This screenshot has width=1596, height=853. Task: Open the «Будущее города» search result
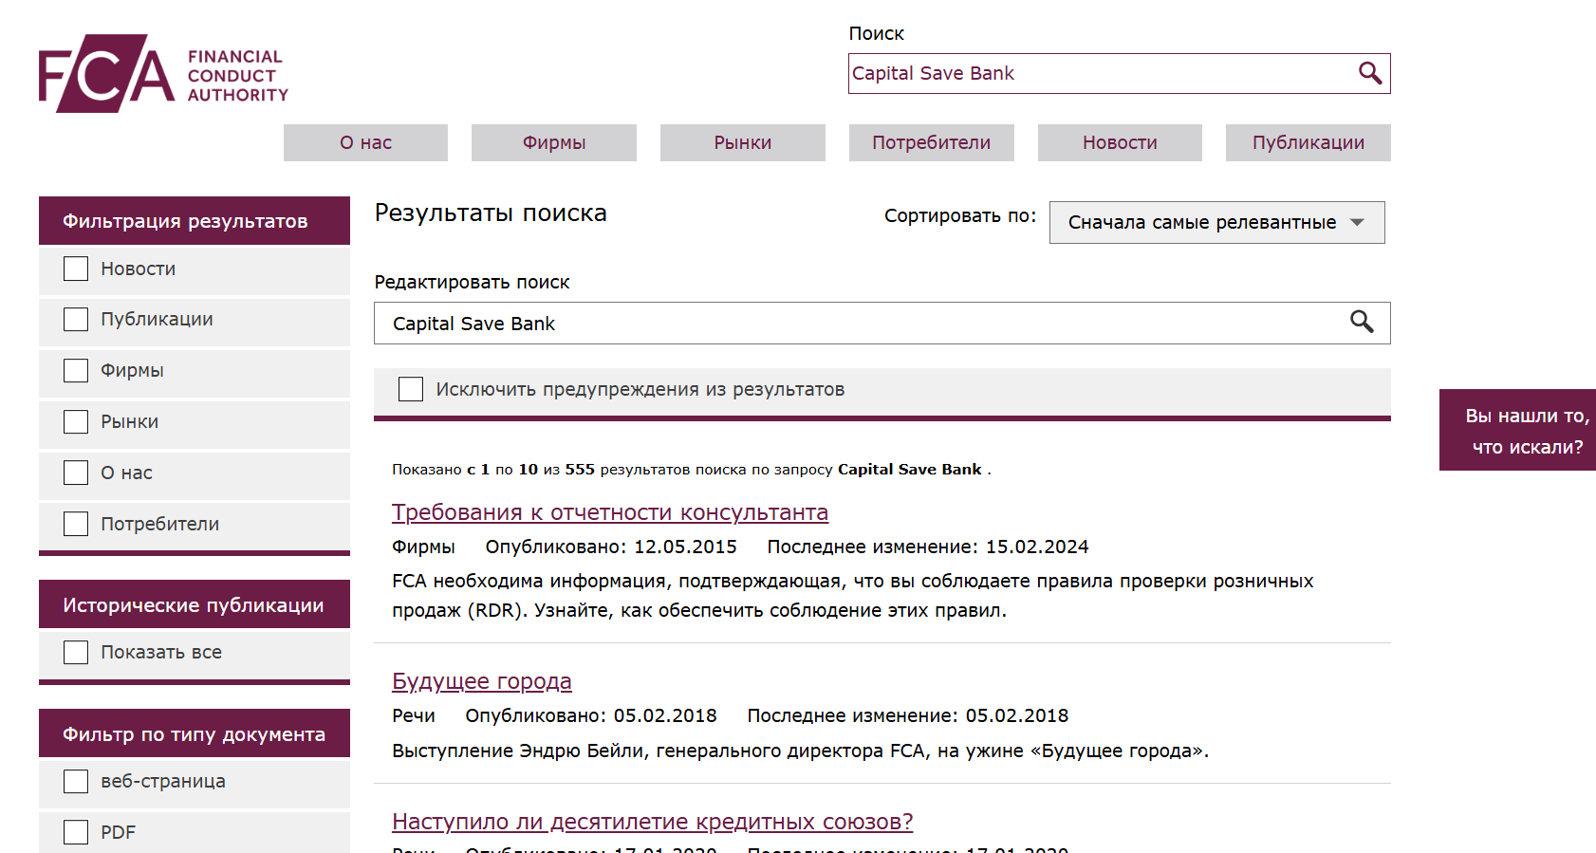(481, 680)
